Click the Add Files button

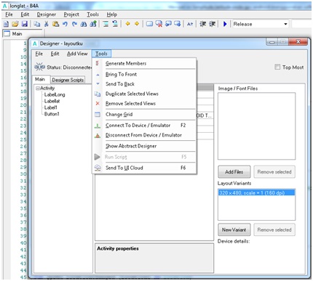coord(234,172)
